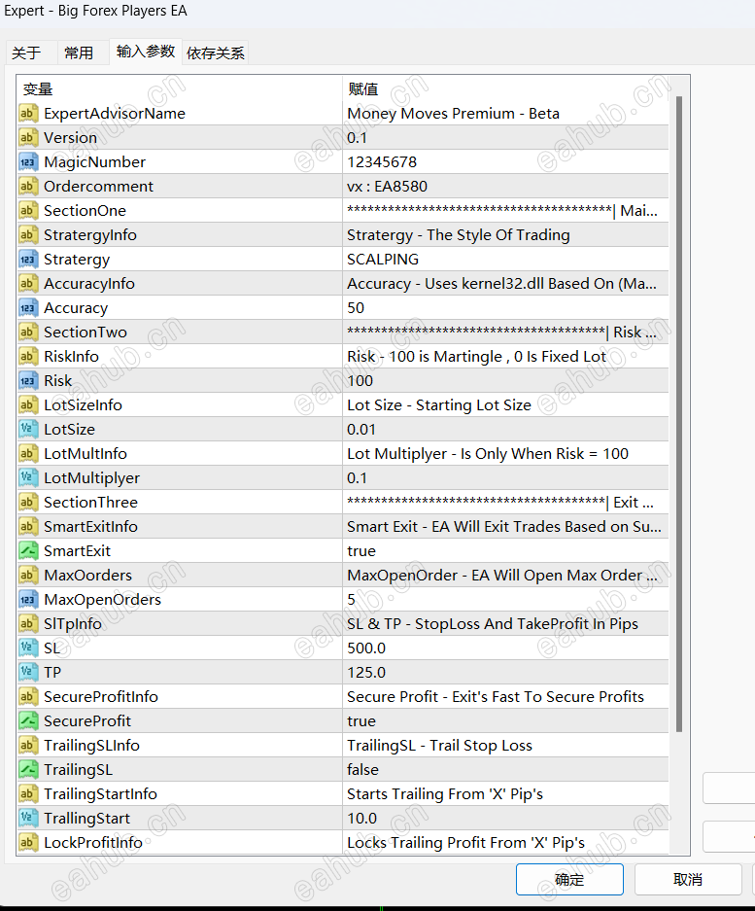
Task: Click the string icon beside ExpertAdvisorName
Action: [28, 114]
